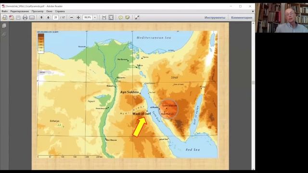
Task: Click the 'Wadi al-Jarf' label on map
Action: pyautogui.click(x=141, y=114)
